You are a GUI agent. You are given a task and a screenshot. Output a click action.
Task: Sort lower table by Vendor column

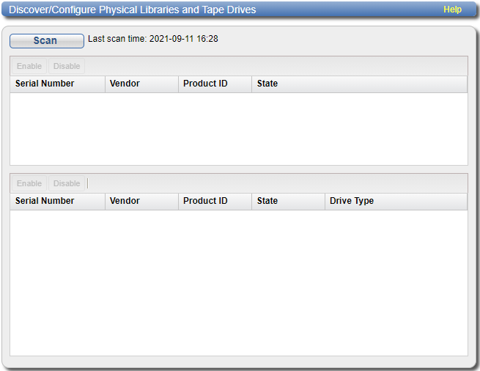(125, 201)
